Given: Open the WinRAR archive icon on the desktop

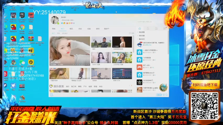Looking at the screenshot, I should [x=31, y=39].
